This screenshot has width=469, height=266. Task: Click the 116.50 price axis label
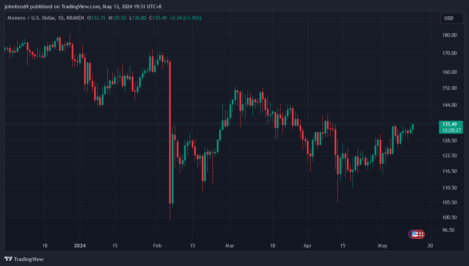(449, 171)
